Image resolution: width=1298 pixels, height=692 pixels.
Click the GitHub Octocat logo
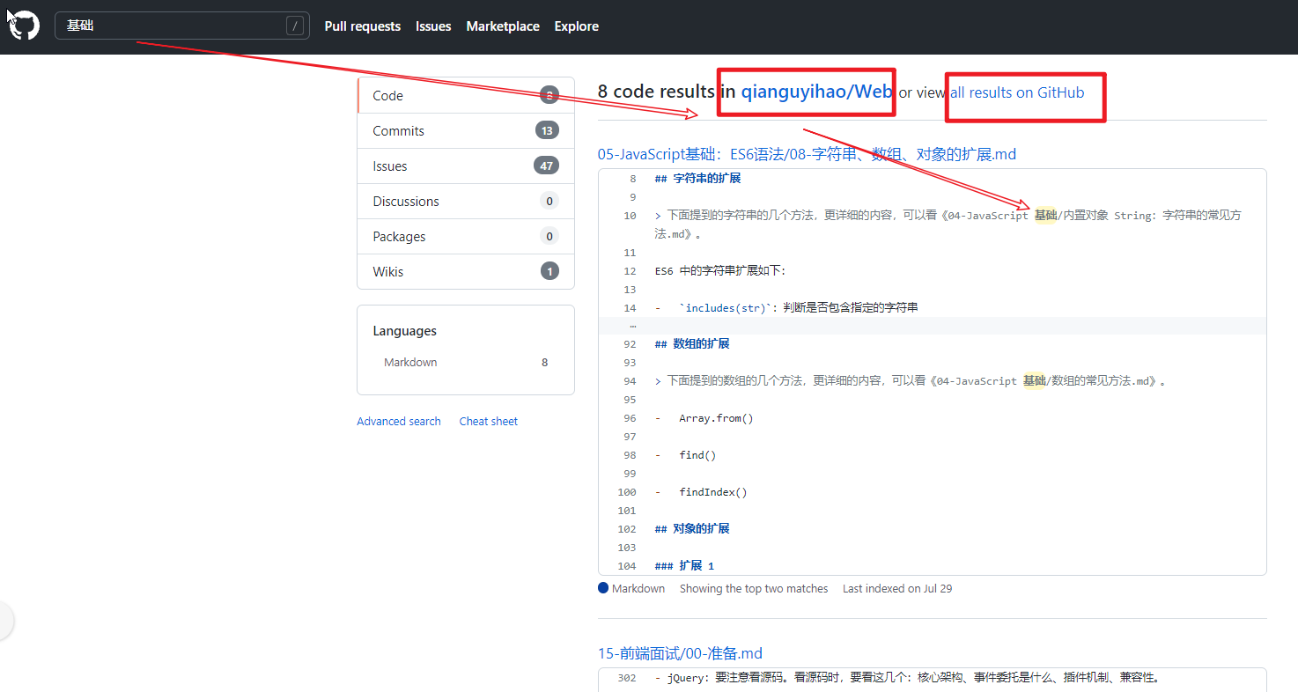(x=23, y=25)
